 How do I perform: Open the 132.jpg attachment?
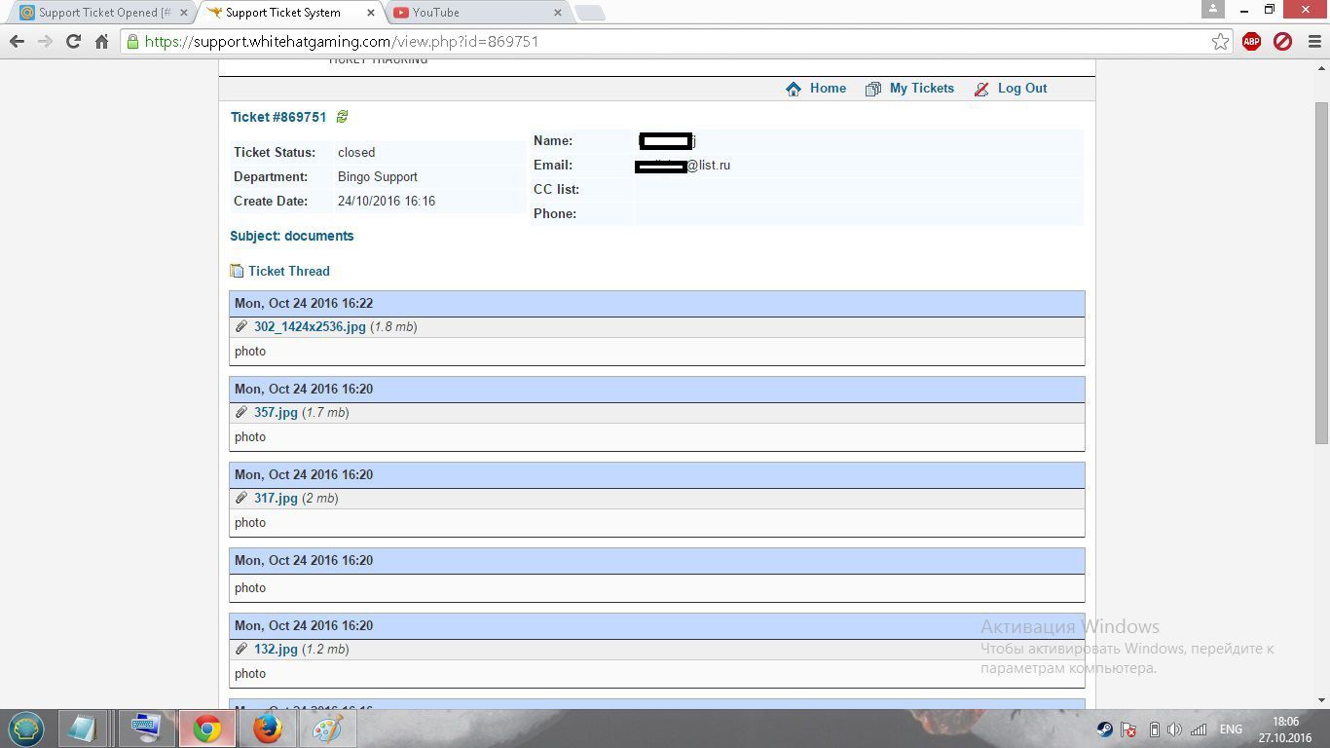pos(276,650)
